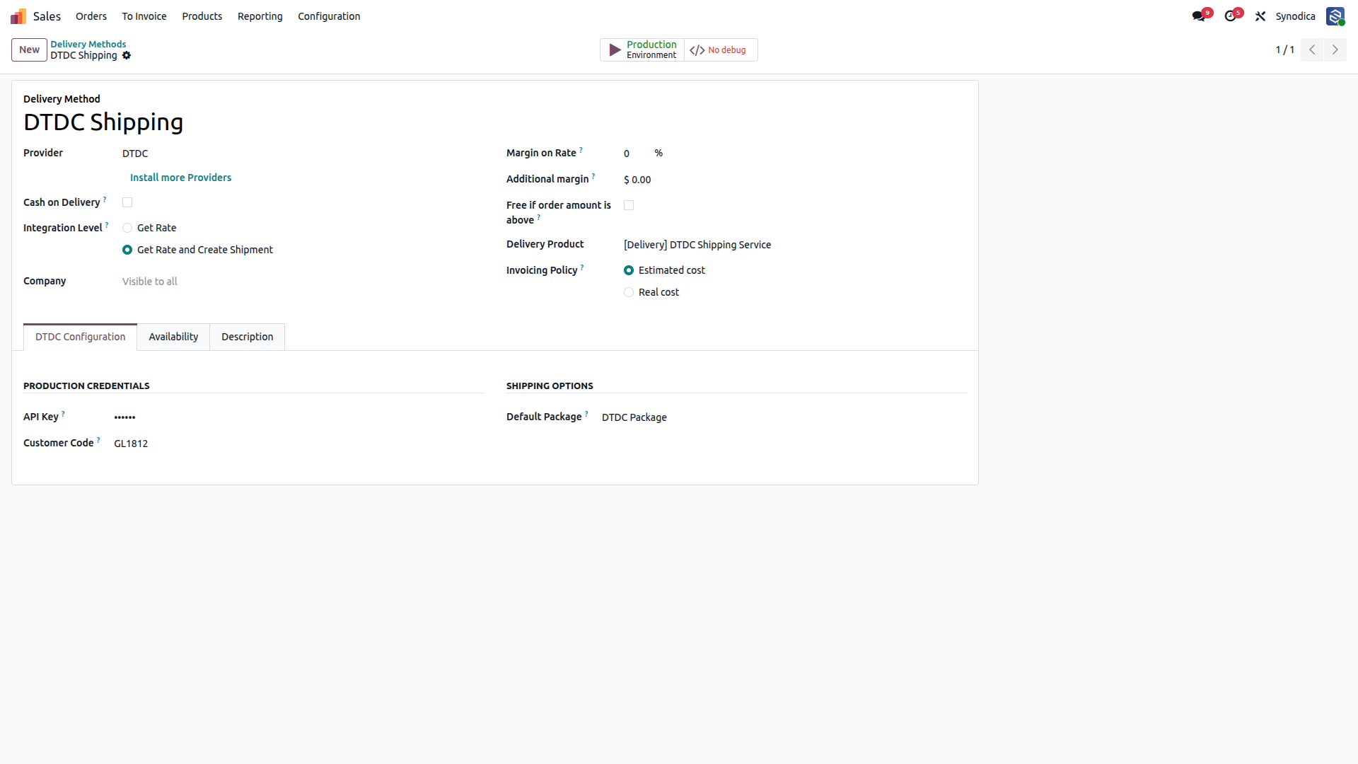
Task: Click the No debug button
Action: tap(721, 50)
